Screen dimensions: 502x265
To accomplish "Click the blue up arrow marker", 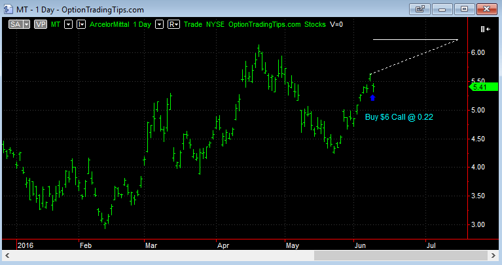I will click(372, 97).
